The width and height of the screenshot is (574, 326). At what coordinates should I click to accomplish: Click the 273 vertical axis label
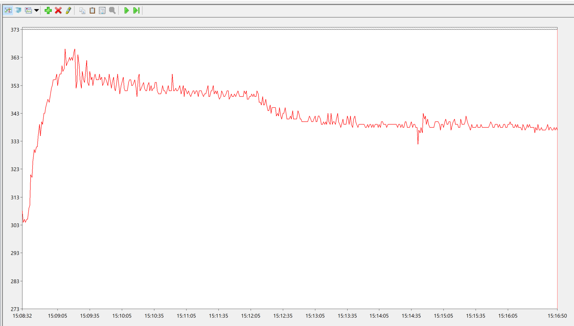point(15,309)
